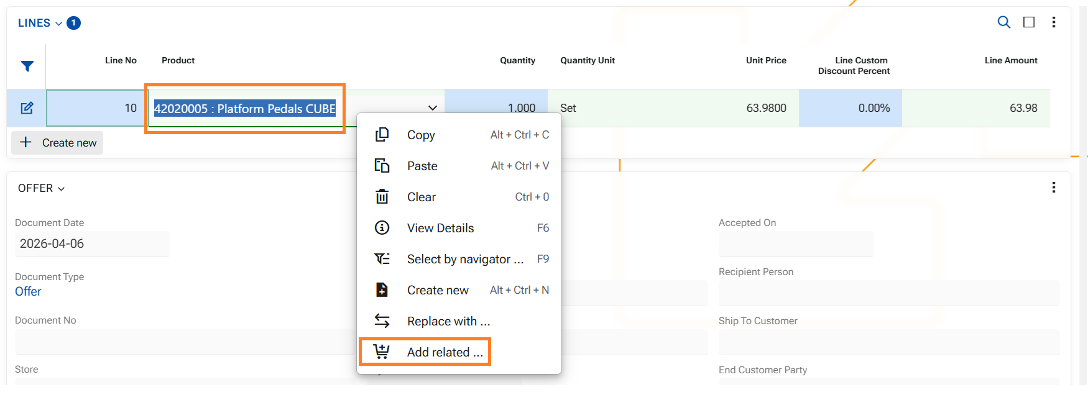Open the Lines panel three-dot menu
The width and height of the screenshot is (1088, 395).
(1053, 22)
